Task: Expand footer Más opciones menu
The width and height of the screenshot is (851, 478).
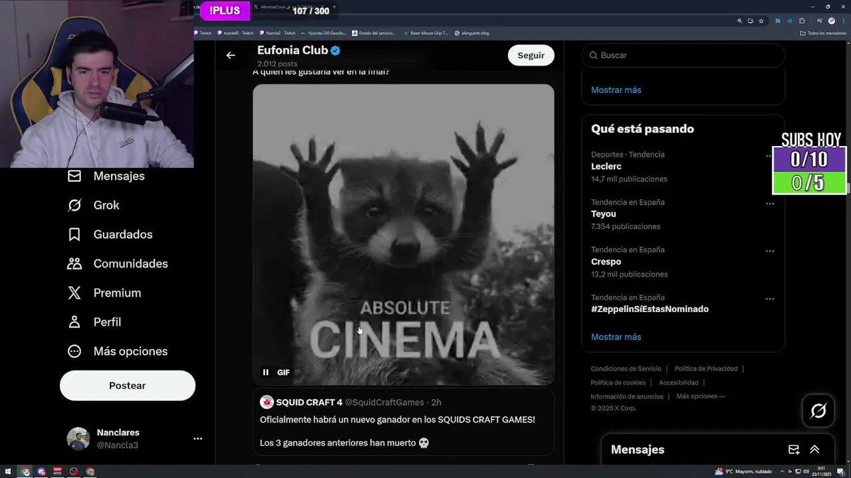Action: click(701, 396)
